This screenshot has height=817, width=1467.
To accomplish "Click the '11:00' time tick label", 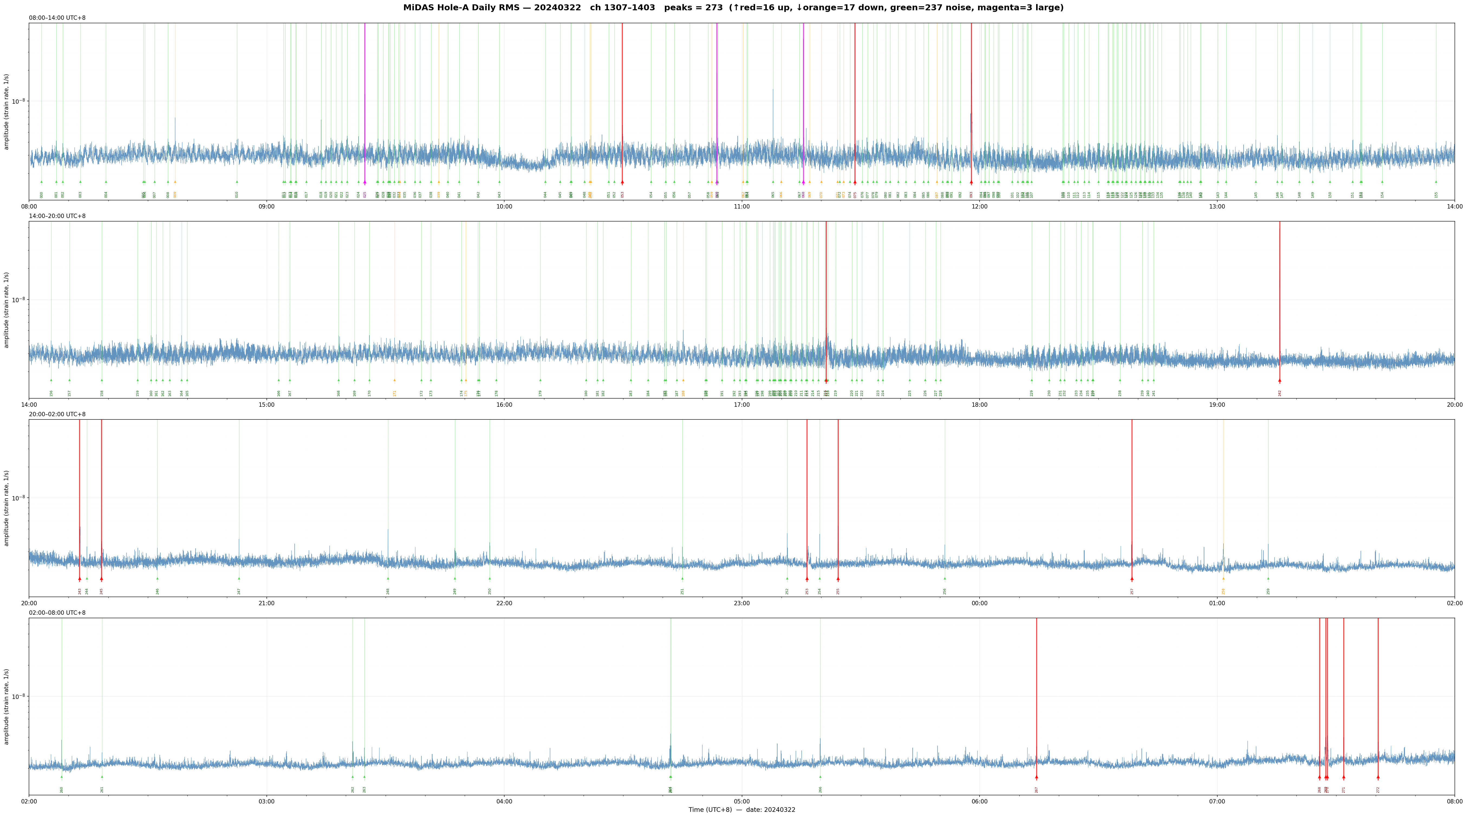I will point(741,207).
